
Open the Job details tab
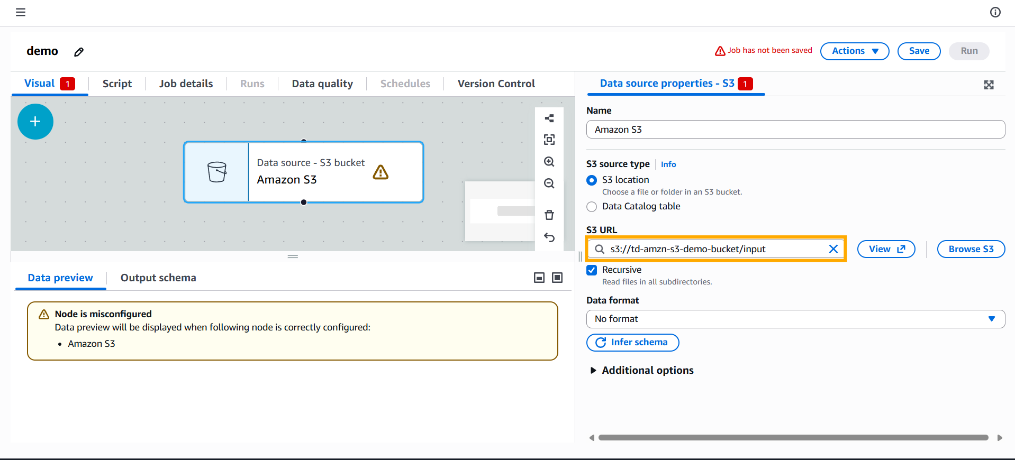pyautogui.click(x=186, y=84)
